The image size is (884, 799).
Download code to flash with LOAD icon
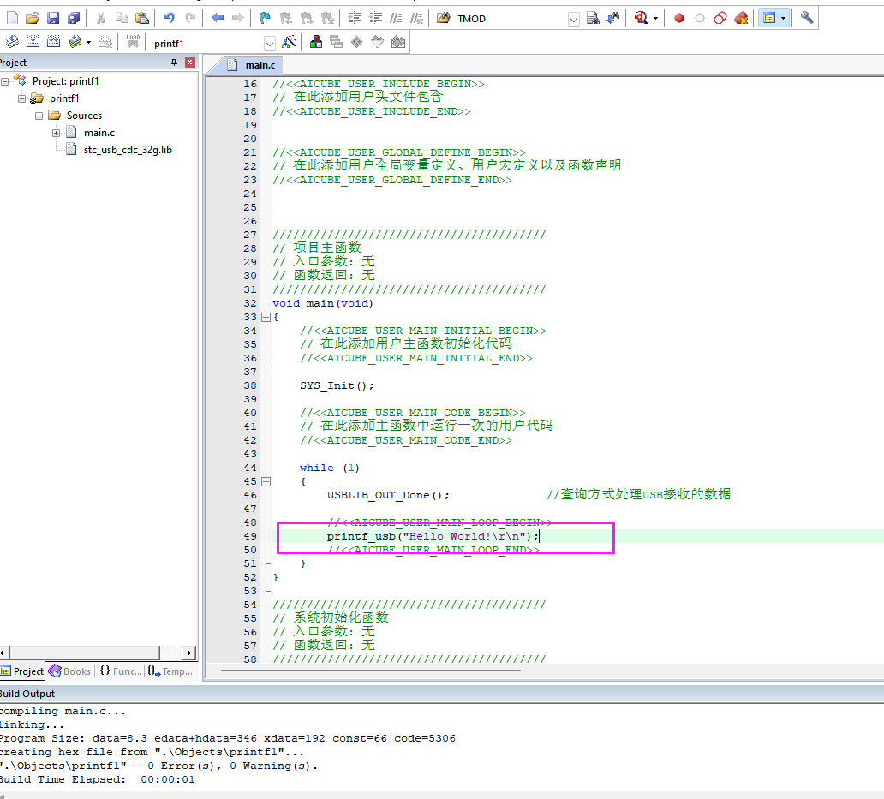[x=133, y=42]
